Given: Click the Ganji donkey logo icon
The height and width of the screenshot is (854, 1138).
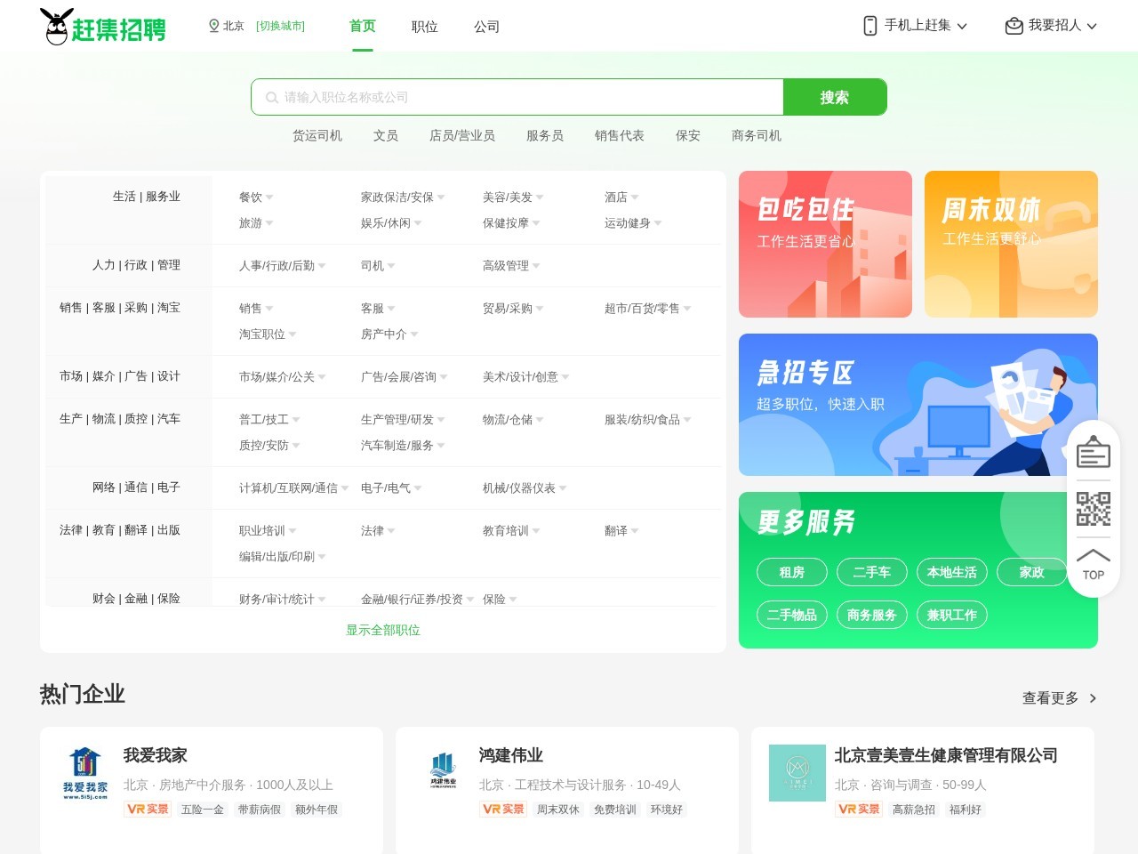Looking at the screenshot, I should (57, 25).
